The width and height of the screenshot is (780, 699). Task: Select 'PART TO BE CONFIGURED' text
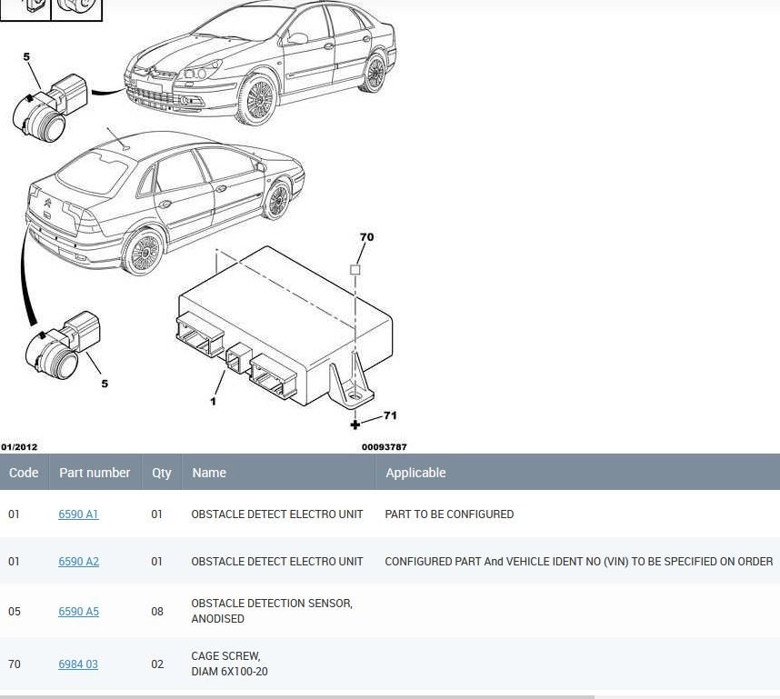click(x=449, y=514)
